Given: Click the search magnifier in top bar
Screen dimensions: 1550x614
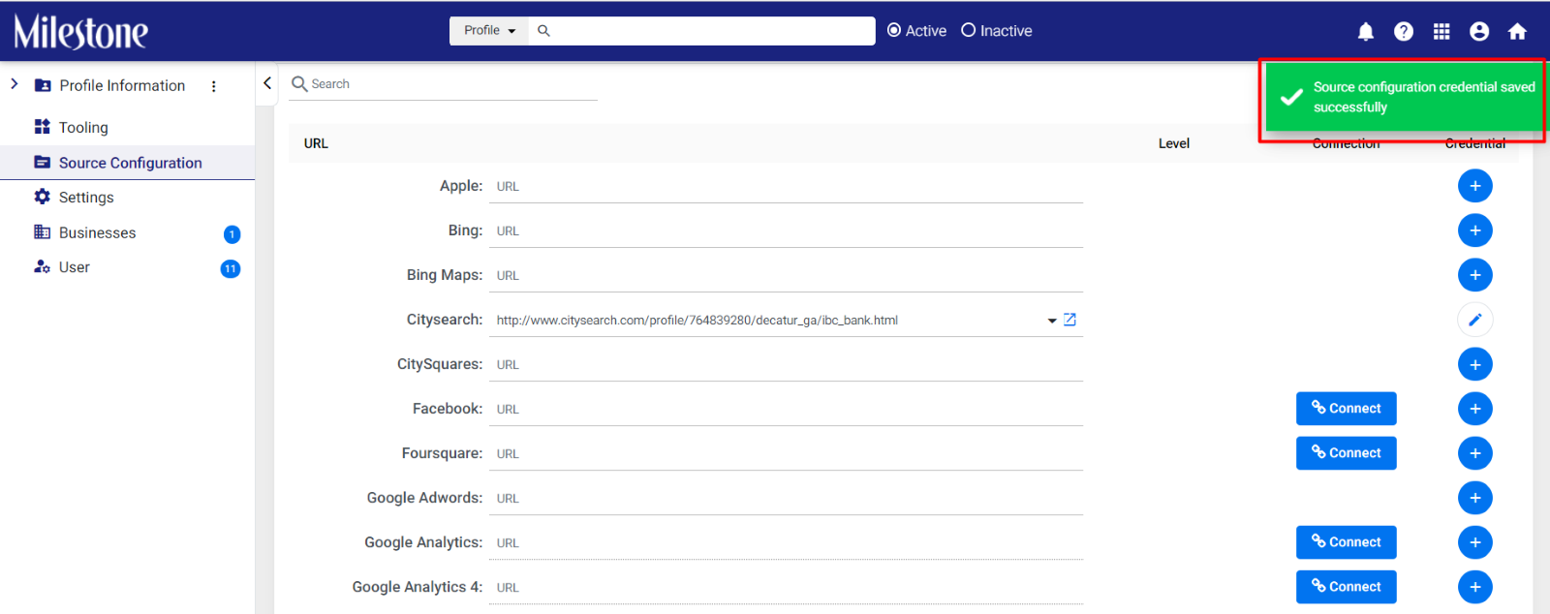Looking at the screenshot, I should (544, 31).
